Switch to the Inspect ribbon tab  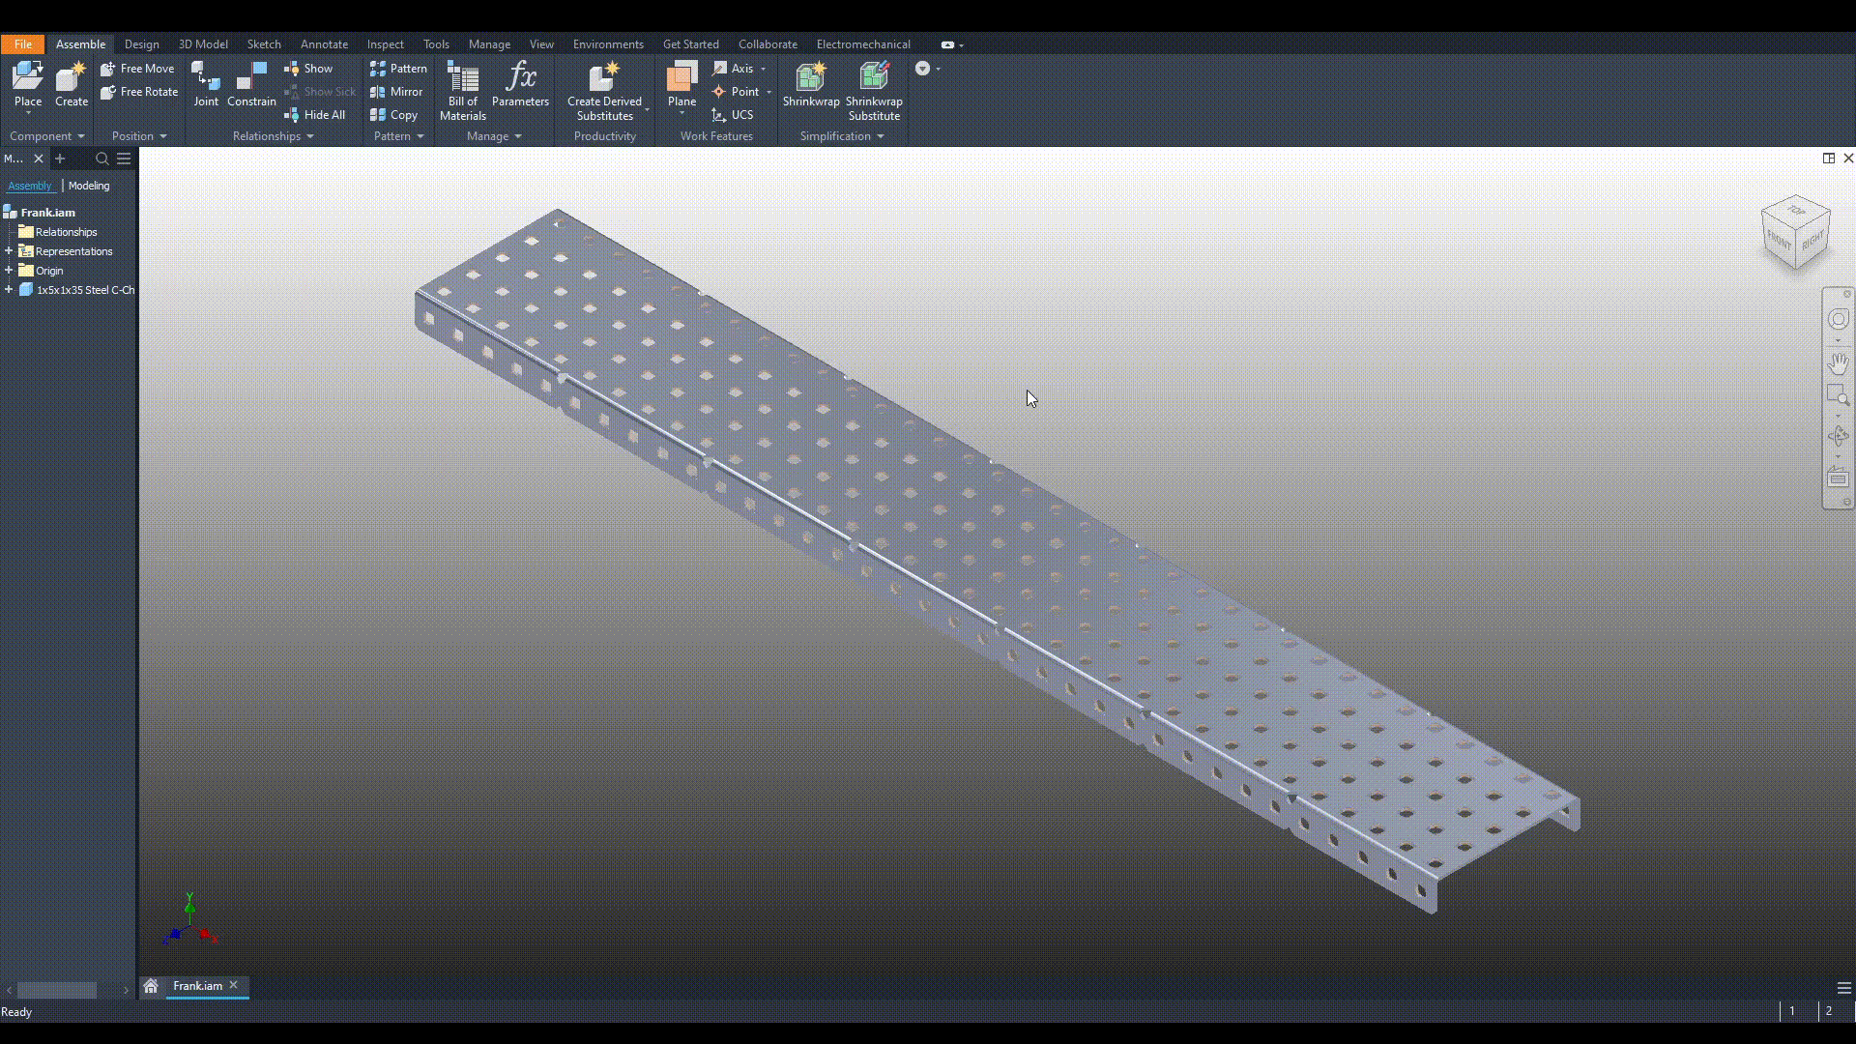(x=385, y=44)
